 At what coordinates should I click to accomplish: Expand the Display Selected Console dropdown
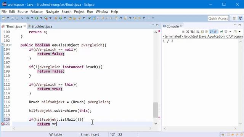(230, 32)
